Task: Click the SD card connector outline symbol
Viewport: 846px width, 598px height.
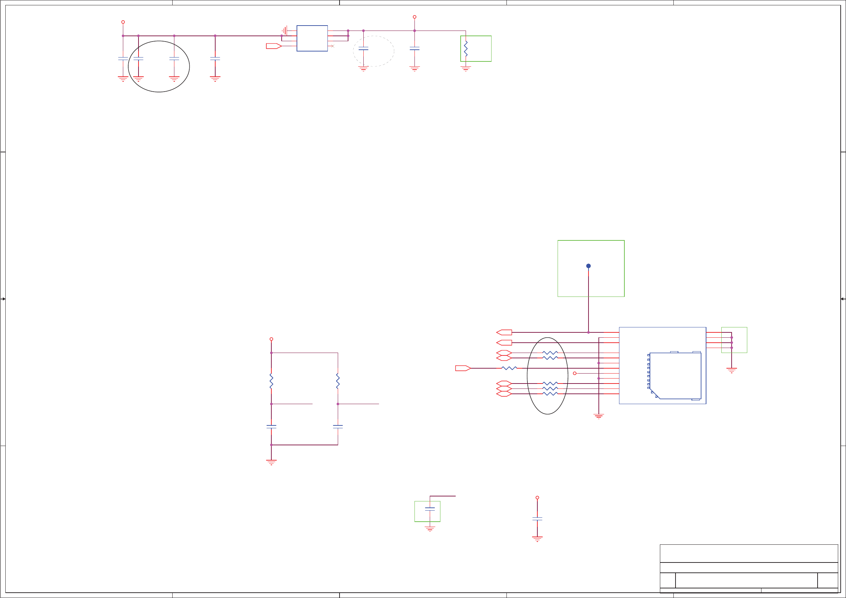Action: (x=675, y=376)
